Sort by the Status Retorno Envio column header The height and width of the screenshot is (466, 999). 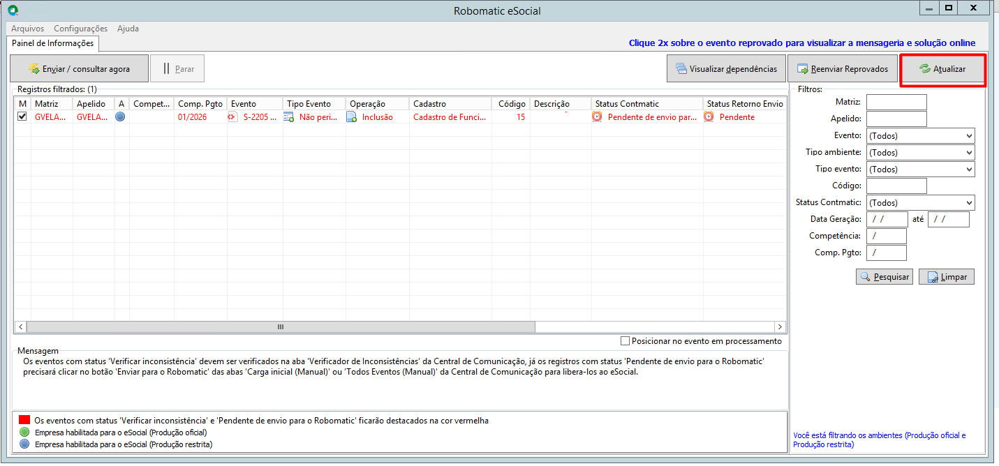coord(745,104)
